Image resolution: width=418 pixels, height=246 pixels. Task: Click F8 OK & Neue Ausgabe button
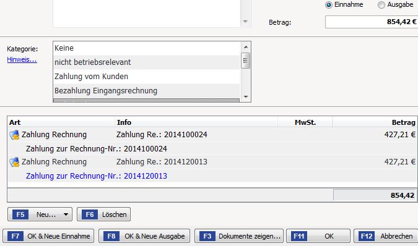(144, 236)
